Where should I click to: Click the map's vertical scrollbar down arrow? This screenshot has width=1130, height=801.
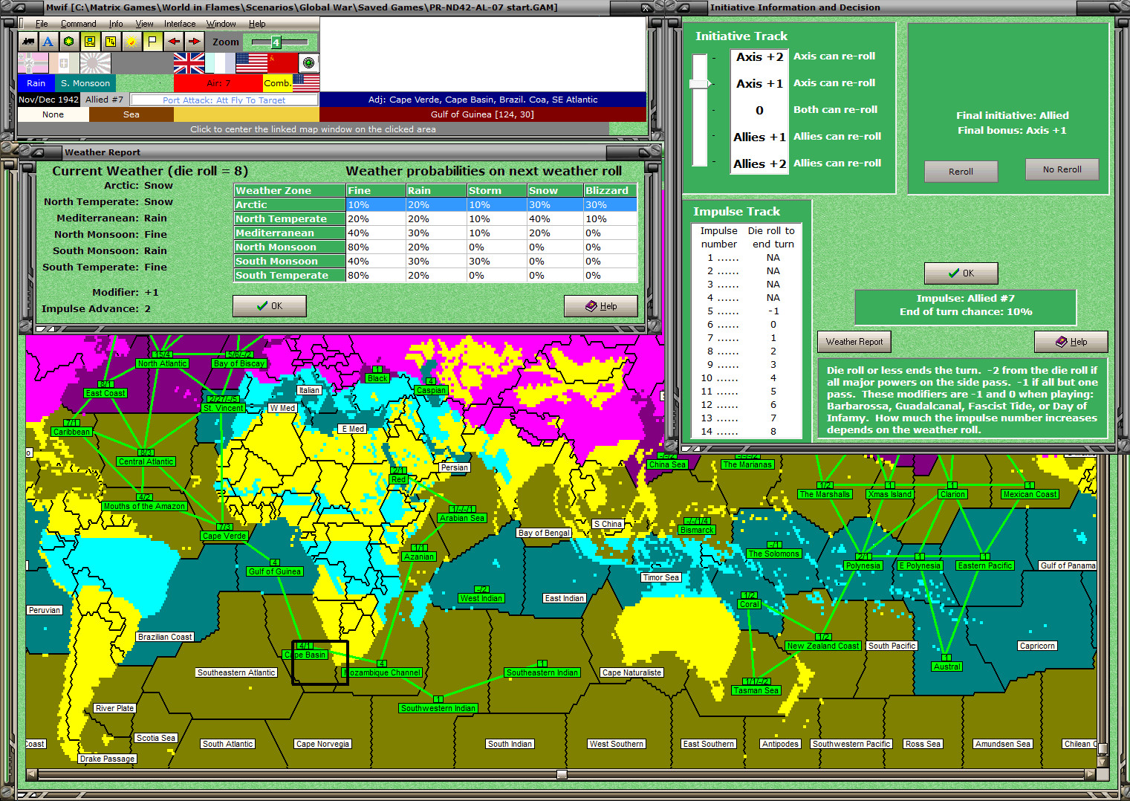(x=1103, y=762)
